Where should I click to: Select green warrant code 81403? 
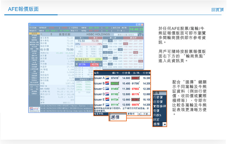coord(115,89)
